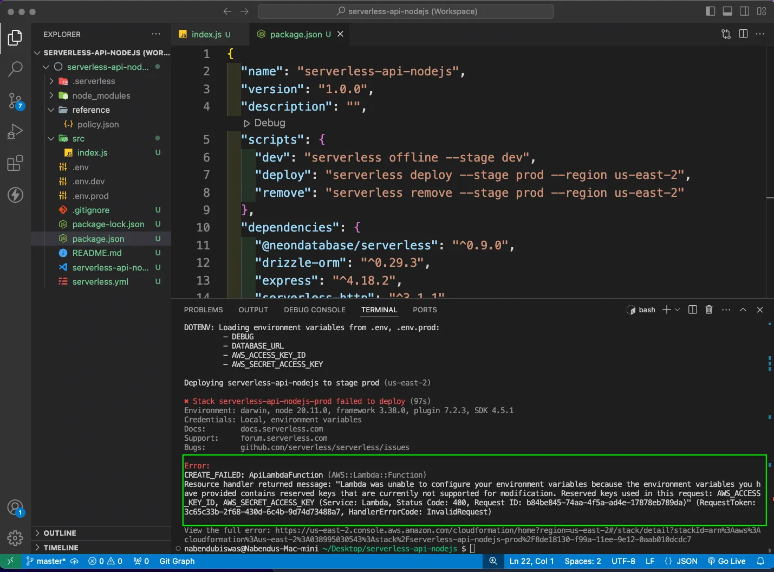Open editor more actions ellipsis
774x572 pixels.
(760, 34)
